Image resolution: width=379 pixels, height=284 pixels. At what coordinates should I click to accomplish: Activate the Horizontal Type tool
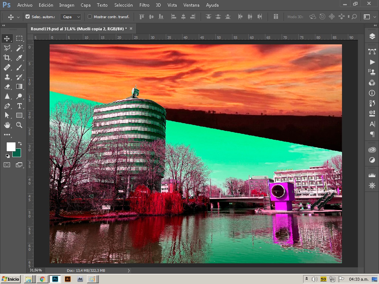point(19,106)
